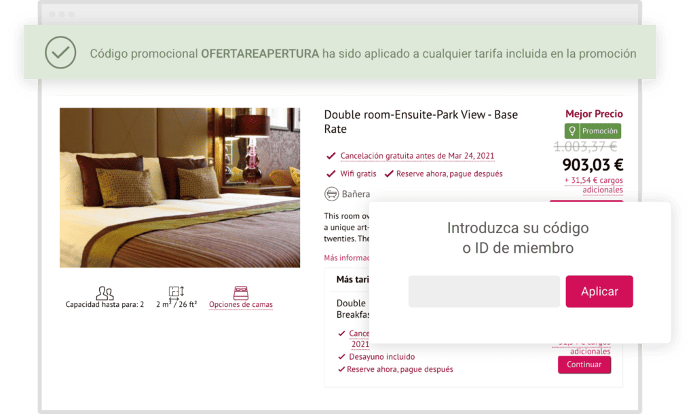Image resolution: width=695 pixels, height=414 pixels.
Task: Click the 31,54 € cargos adicionales link
Action: 593,185
